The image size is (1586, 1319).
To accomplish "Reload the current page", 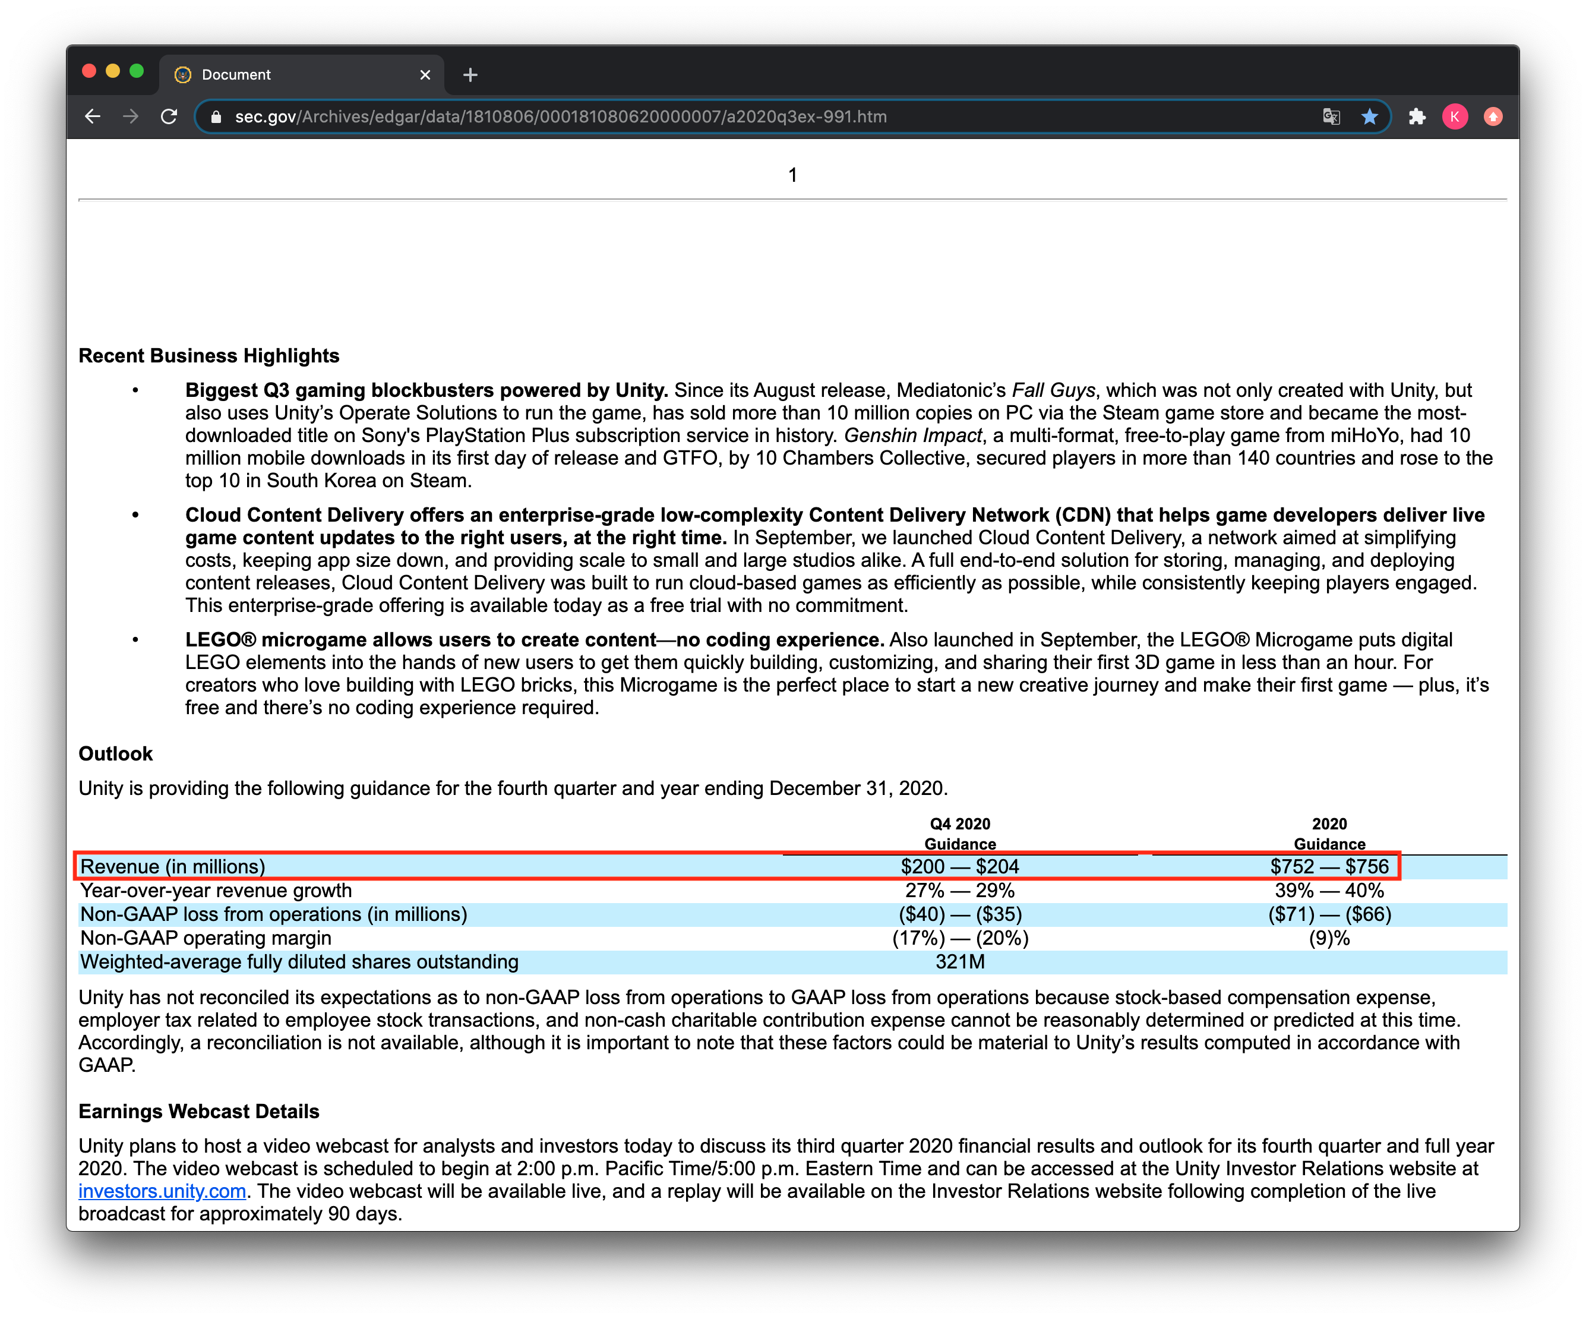I will tap(169, 116).
